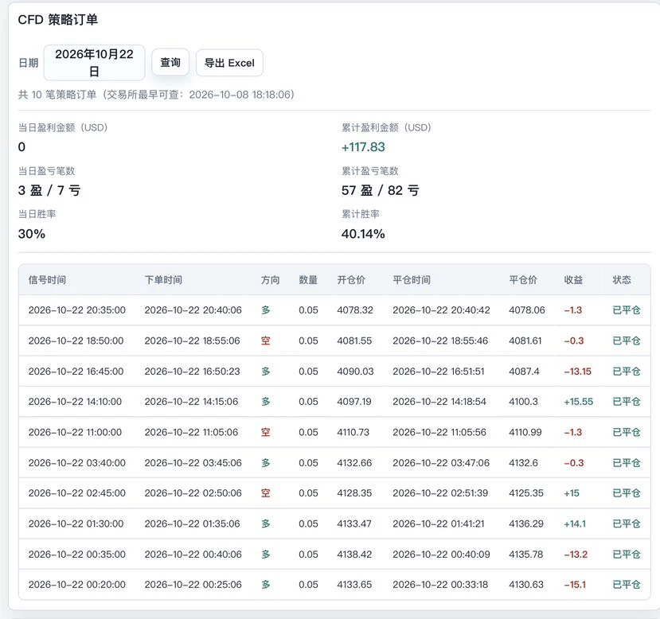The width and height of the screenshot is (660, 619).
Task: Click close price 4132.6
Action: tap(523, 463)
